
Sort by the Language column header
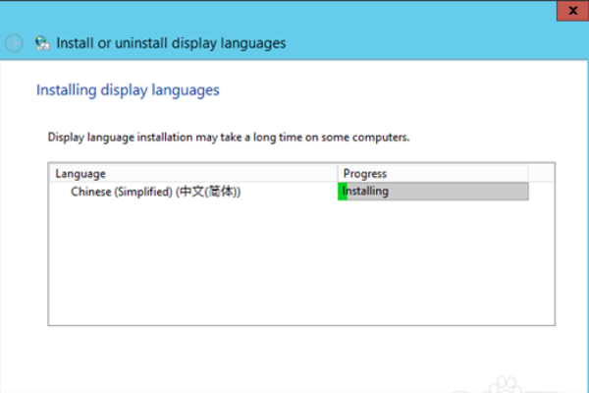click(191, 174)
